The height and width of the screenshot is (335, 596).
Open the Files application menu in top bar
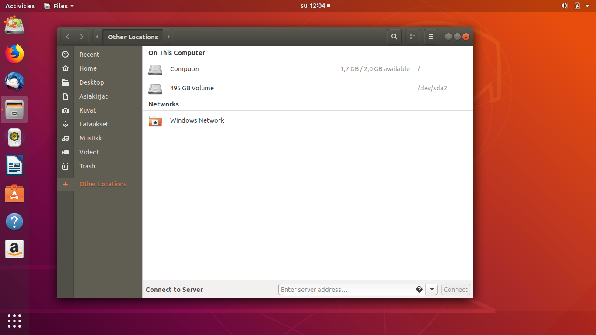59,6
